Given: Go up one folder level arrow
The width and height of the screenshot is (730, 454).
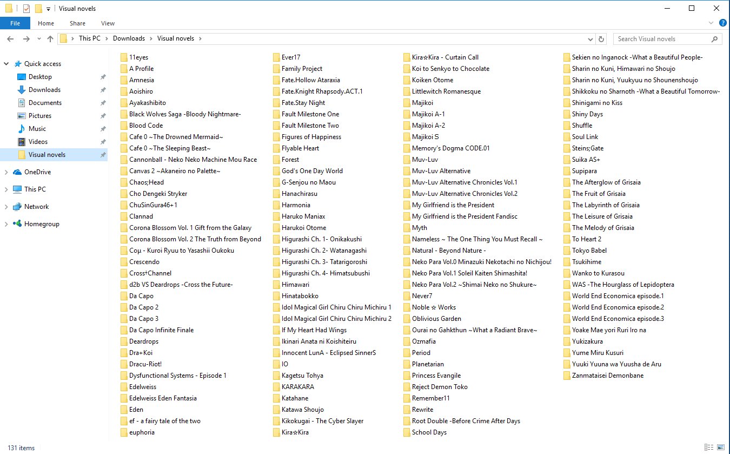Looking at the screenshot, I should pos(50,39).
